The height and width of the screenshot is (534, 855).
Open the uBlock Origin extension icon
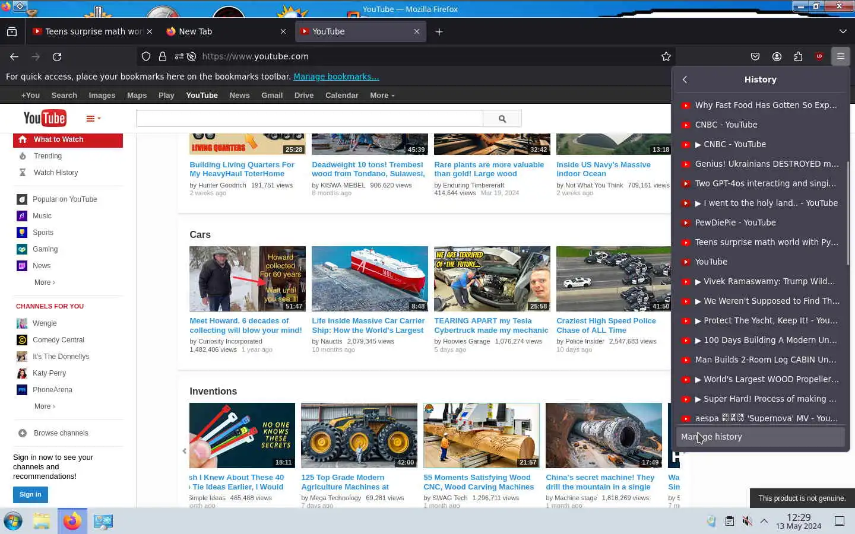819,56
